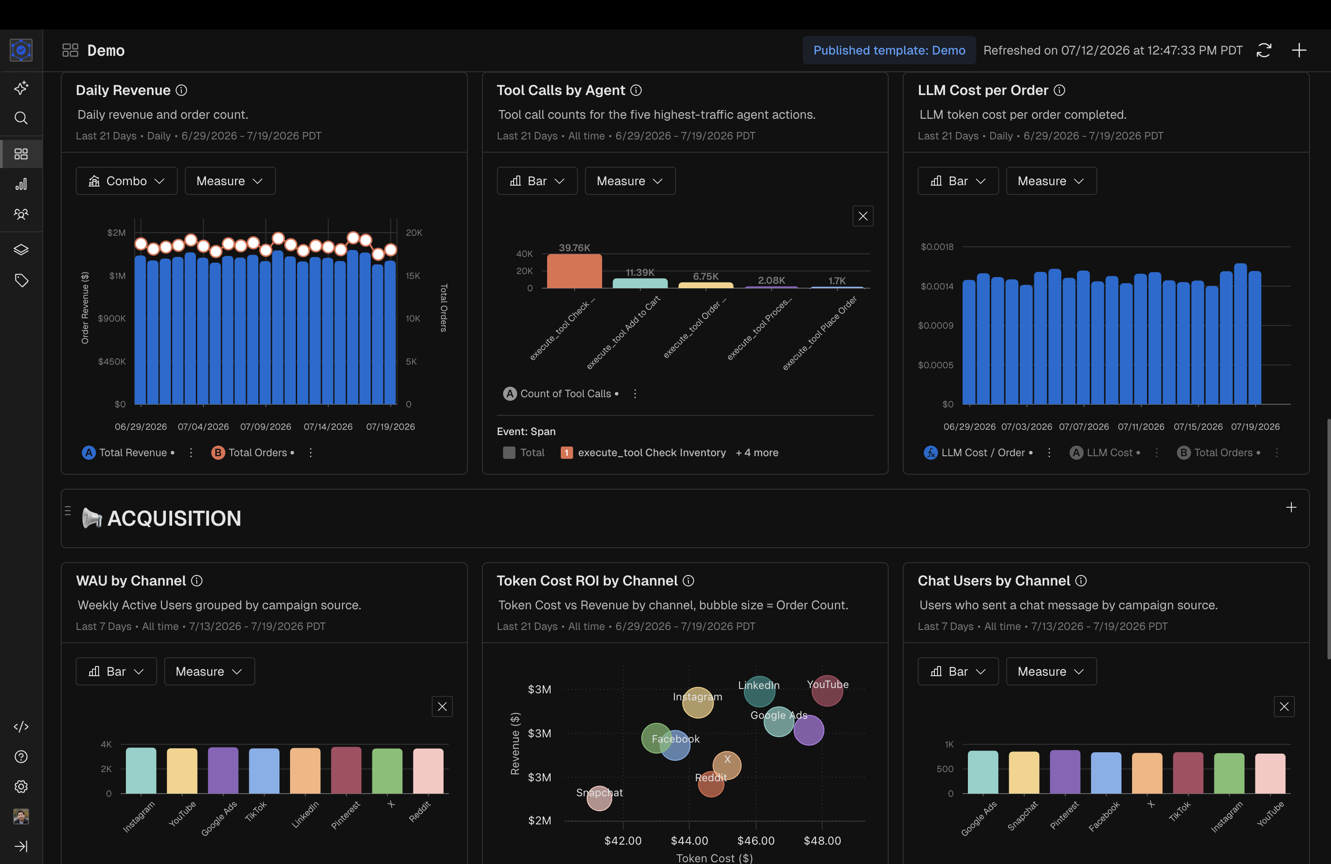Click info icon next to Chat Users by Channel

point(1081,581)
